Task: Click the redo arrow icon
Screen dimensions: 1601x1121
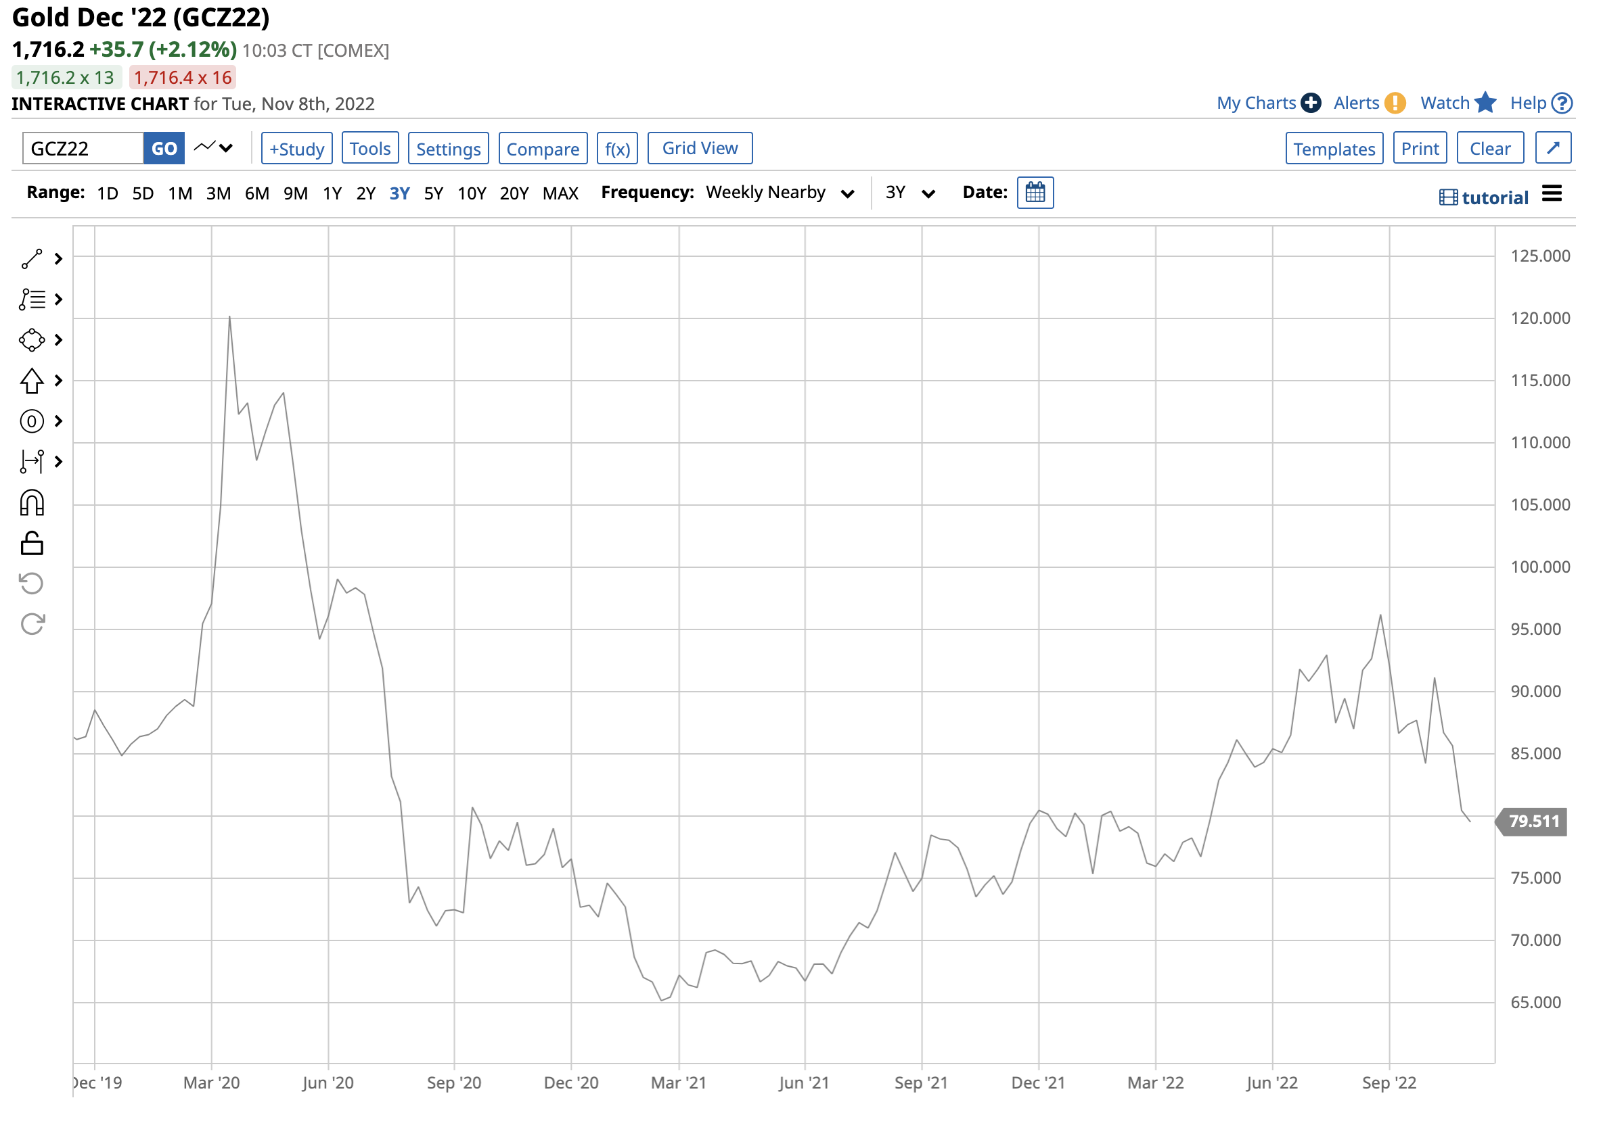Action: click(32, 624)
